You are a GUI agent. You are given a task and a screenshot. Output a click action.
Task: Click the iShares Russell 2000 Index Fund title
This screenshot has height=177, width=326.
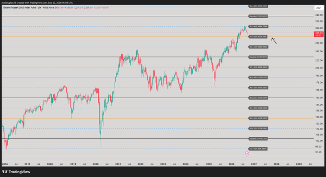[x=19, y=8]
